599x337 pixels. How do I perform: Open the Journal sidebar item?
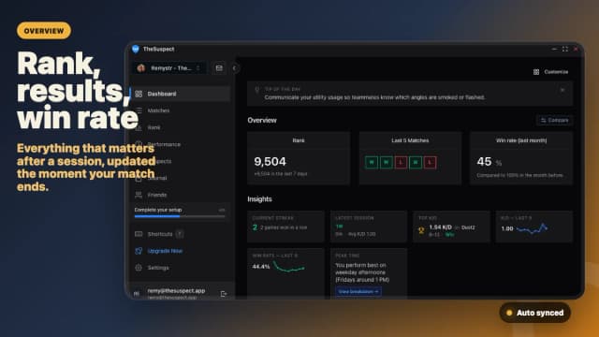pyautogui.click(x=181, y=178)
